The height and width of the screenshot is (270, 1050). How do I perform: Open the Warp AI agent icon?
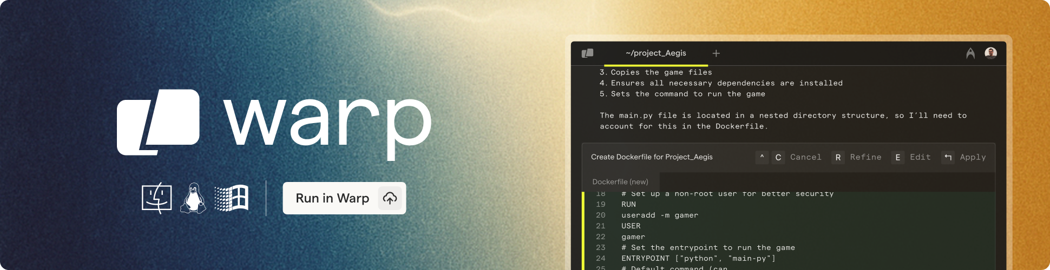click(970, 53)
